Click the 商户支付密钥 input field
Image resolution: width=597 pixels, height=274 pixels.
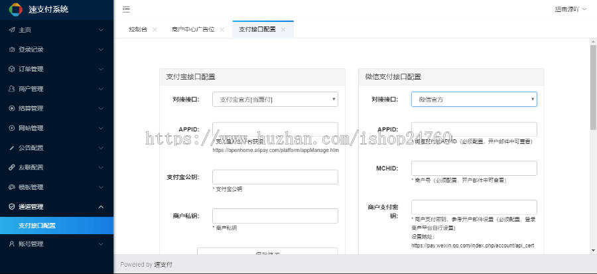point(474,208)
